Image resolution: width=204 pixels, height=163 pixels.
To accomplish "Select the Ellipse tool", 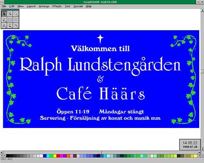I will [16, 20].
